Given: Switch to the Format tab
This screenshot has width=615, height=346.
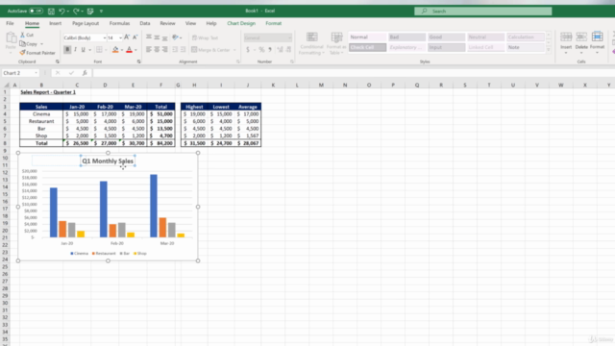Looking at the screenshot, I should click(x=273, y=23).
